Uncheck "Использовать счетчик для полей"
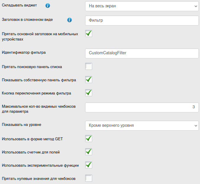200x184 pixels. (x=89, y=152)
